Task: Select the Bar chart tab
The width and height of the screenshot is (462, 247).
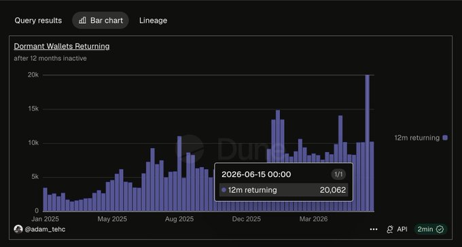Action: point(101,20)
